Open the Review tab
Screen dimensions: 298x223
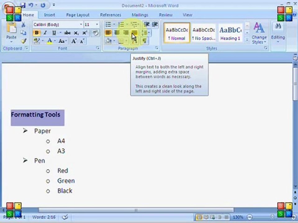[x=166, y=15]
